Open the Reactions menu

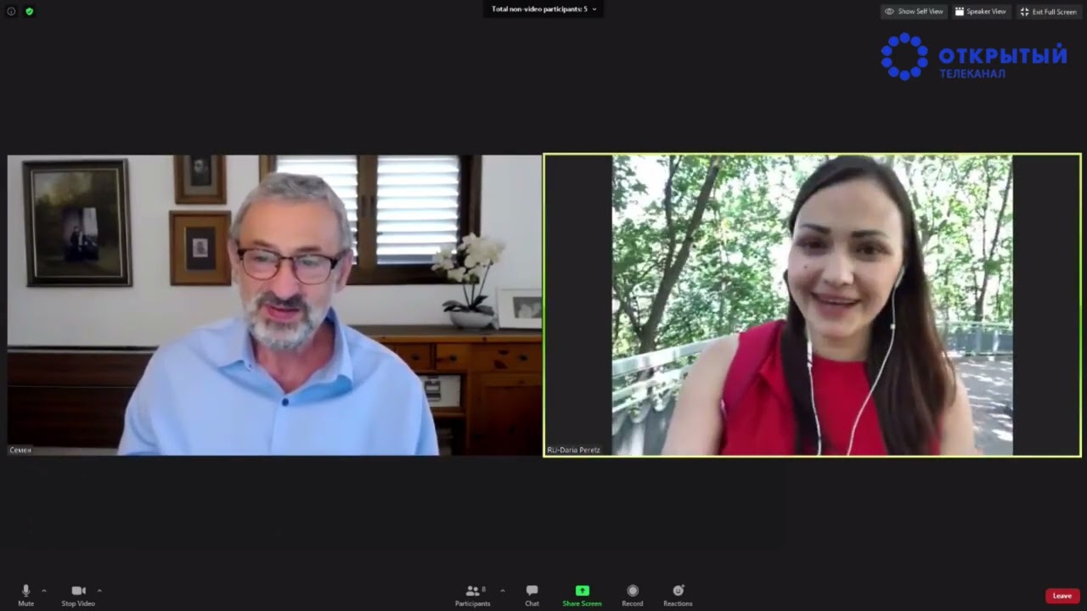click(678, 595)
